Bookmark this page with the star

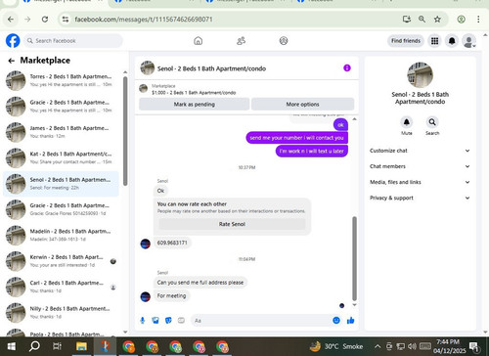437,20
